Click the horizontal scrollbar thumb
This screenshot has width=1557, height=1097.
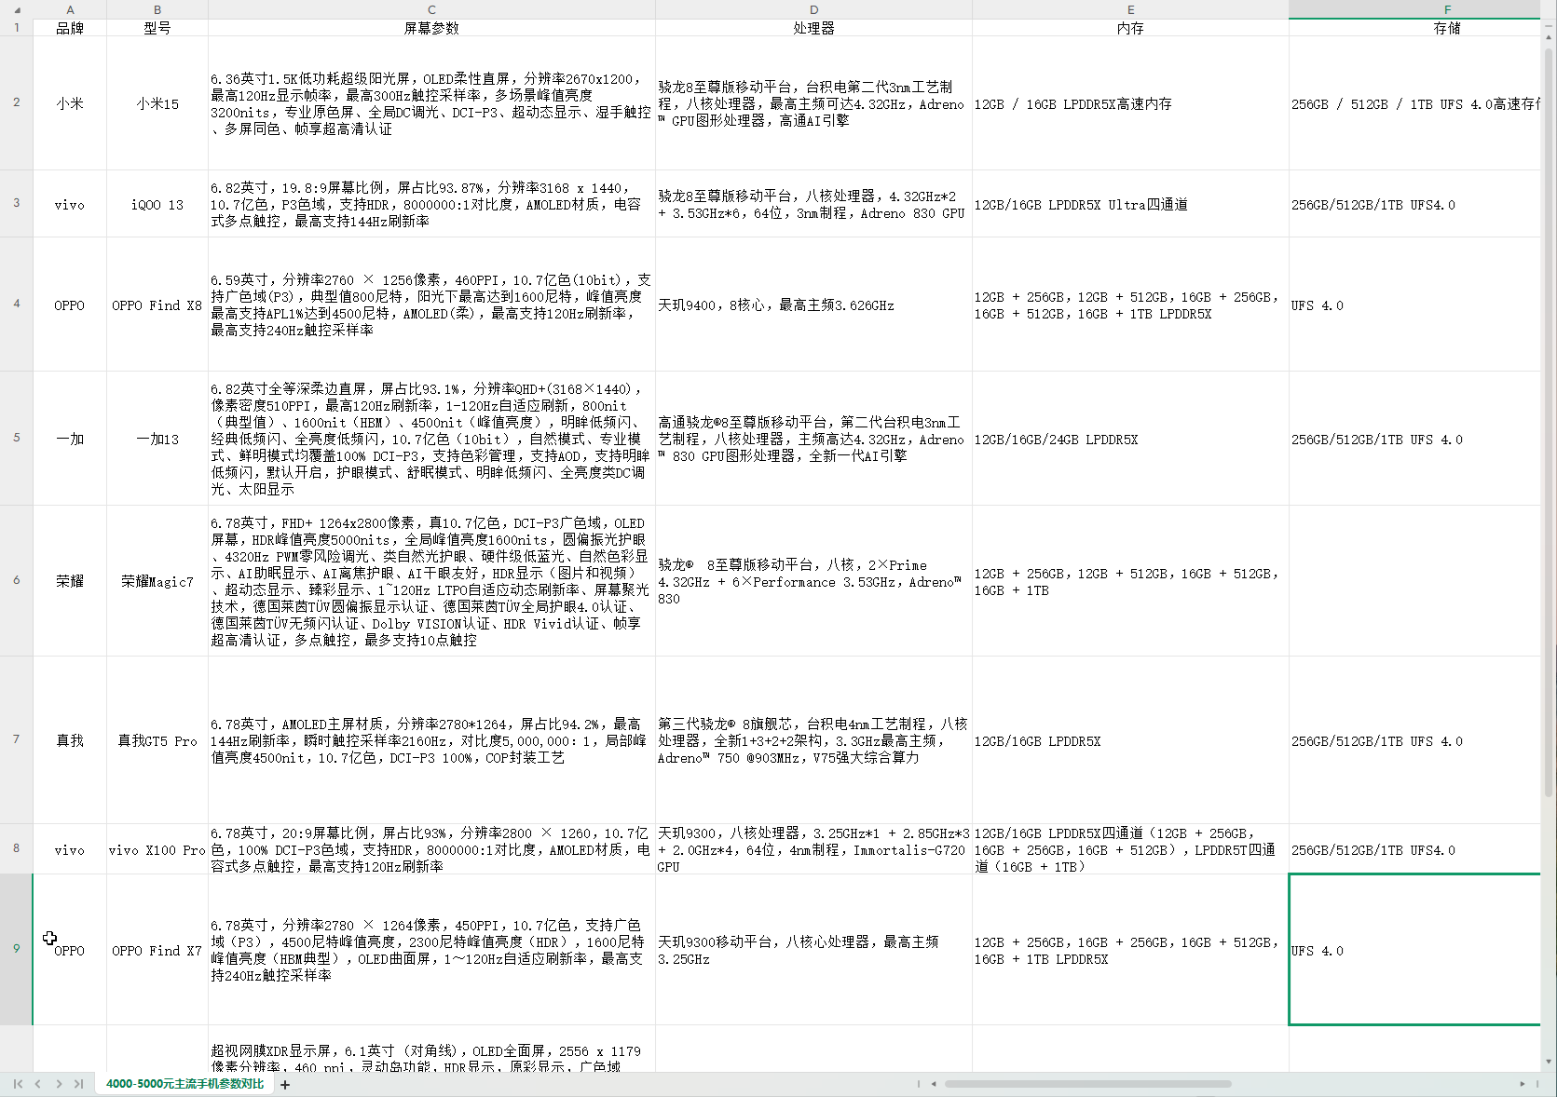point(1087,1084)
